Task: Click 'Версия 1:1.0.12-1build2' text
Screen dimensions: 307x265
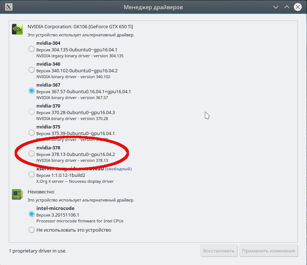Action: pos(61,175)
